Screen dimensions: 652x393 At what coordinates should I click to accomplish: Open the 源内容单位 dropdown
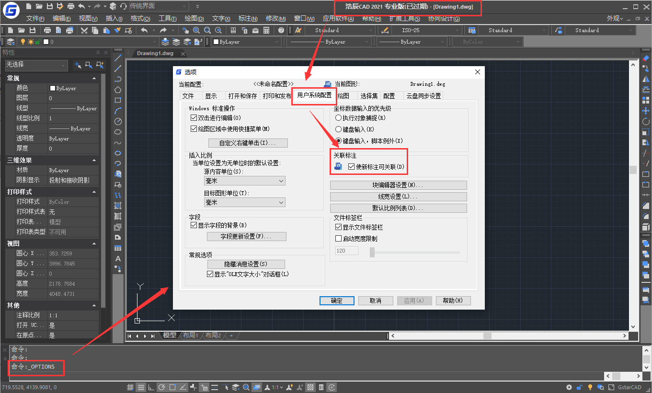244,181
